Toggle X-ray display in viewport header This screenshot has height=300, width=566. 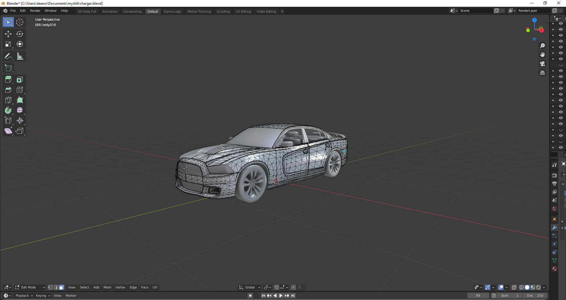tap(514, 287)
